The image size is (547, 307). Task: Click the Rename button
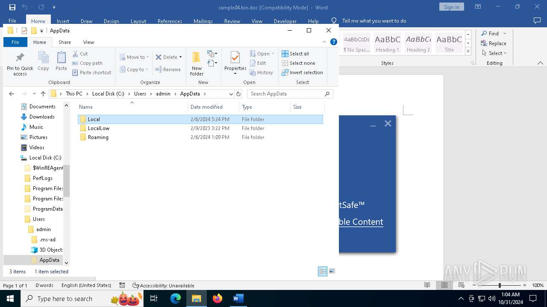168,70
